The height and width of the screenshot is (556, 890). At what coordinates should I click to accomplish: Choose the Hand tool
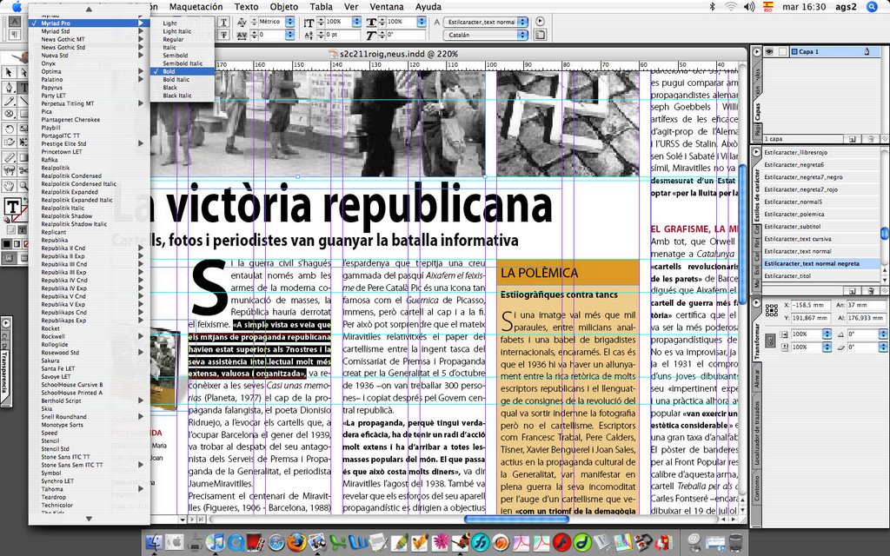[9, 186]
